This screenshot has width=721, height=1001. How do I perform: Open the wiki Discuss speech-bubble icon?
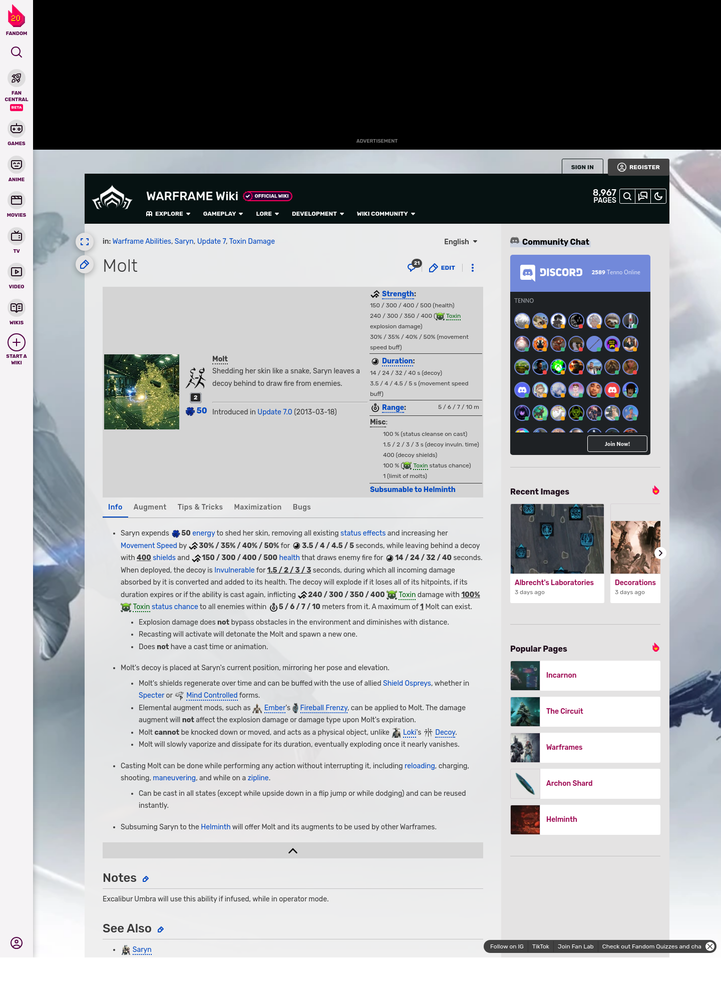coord(643,196)
